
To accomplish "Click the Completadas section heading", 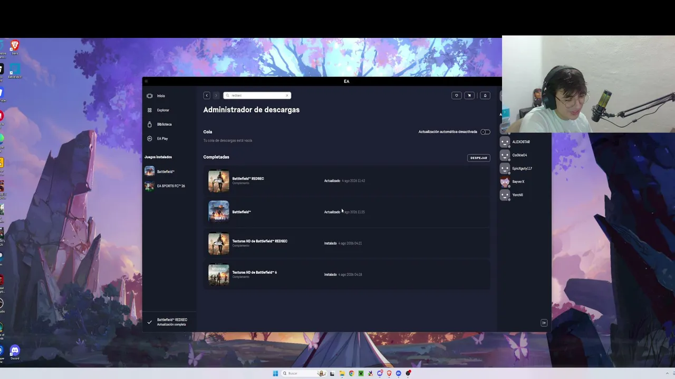I will coord(216,157).
